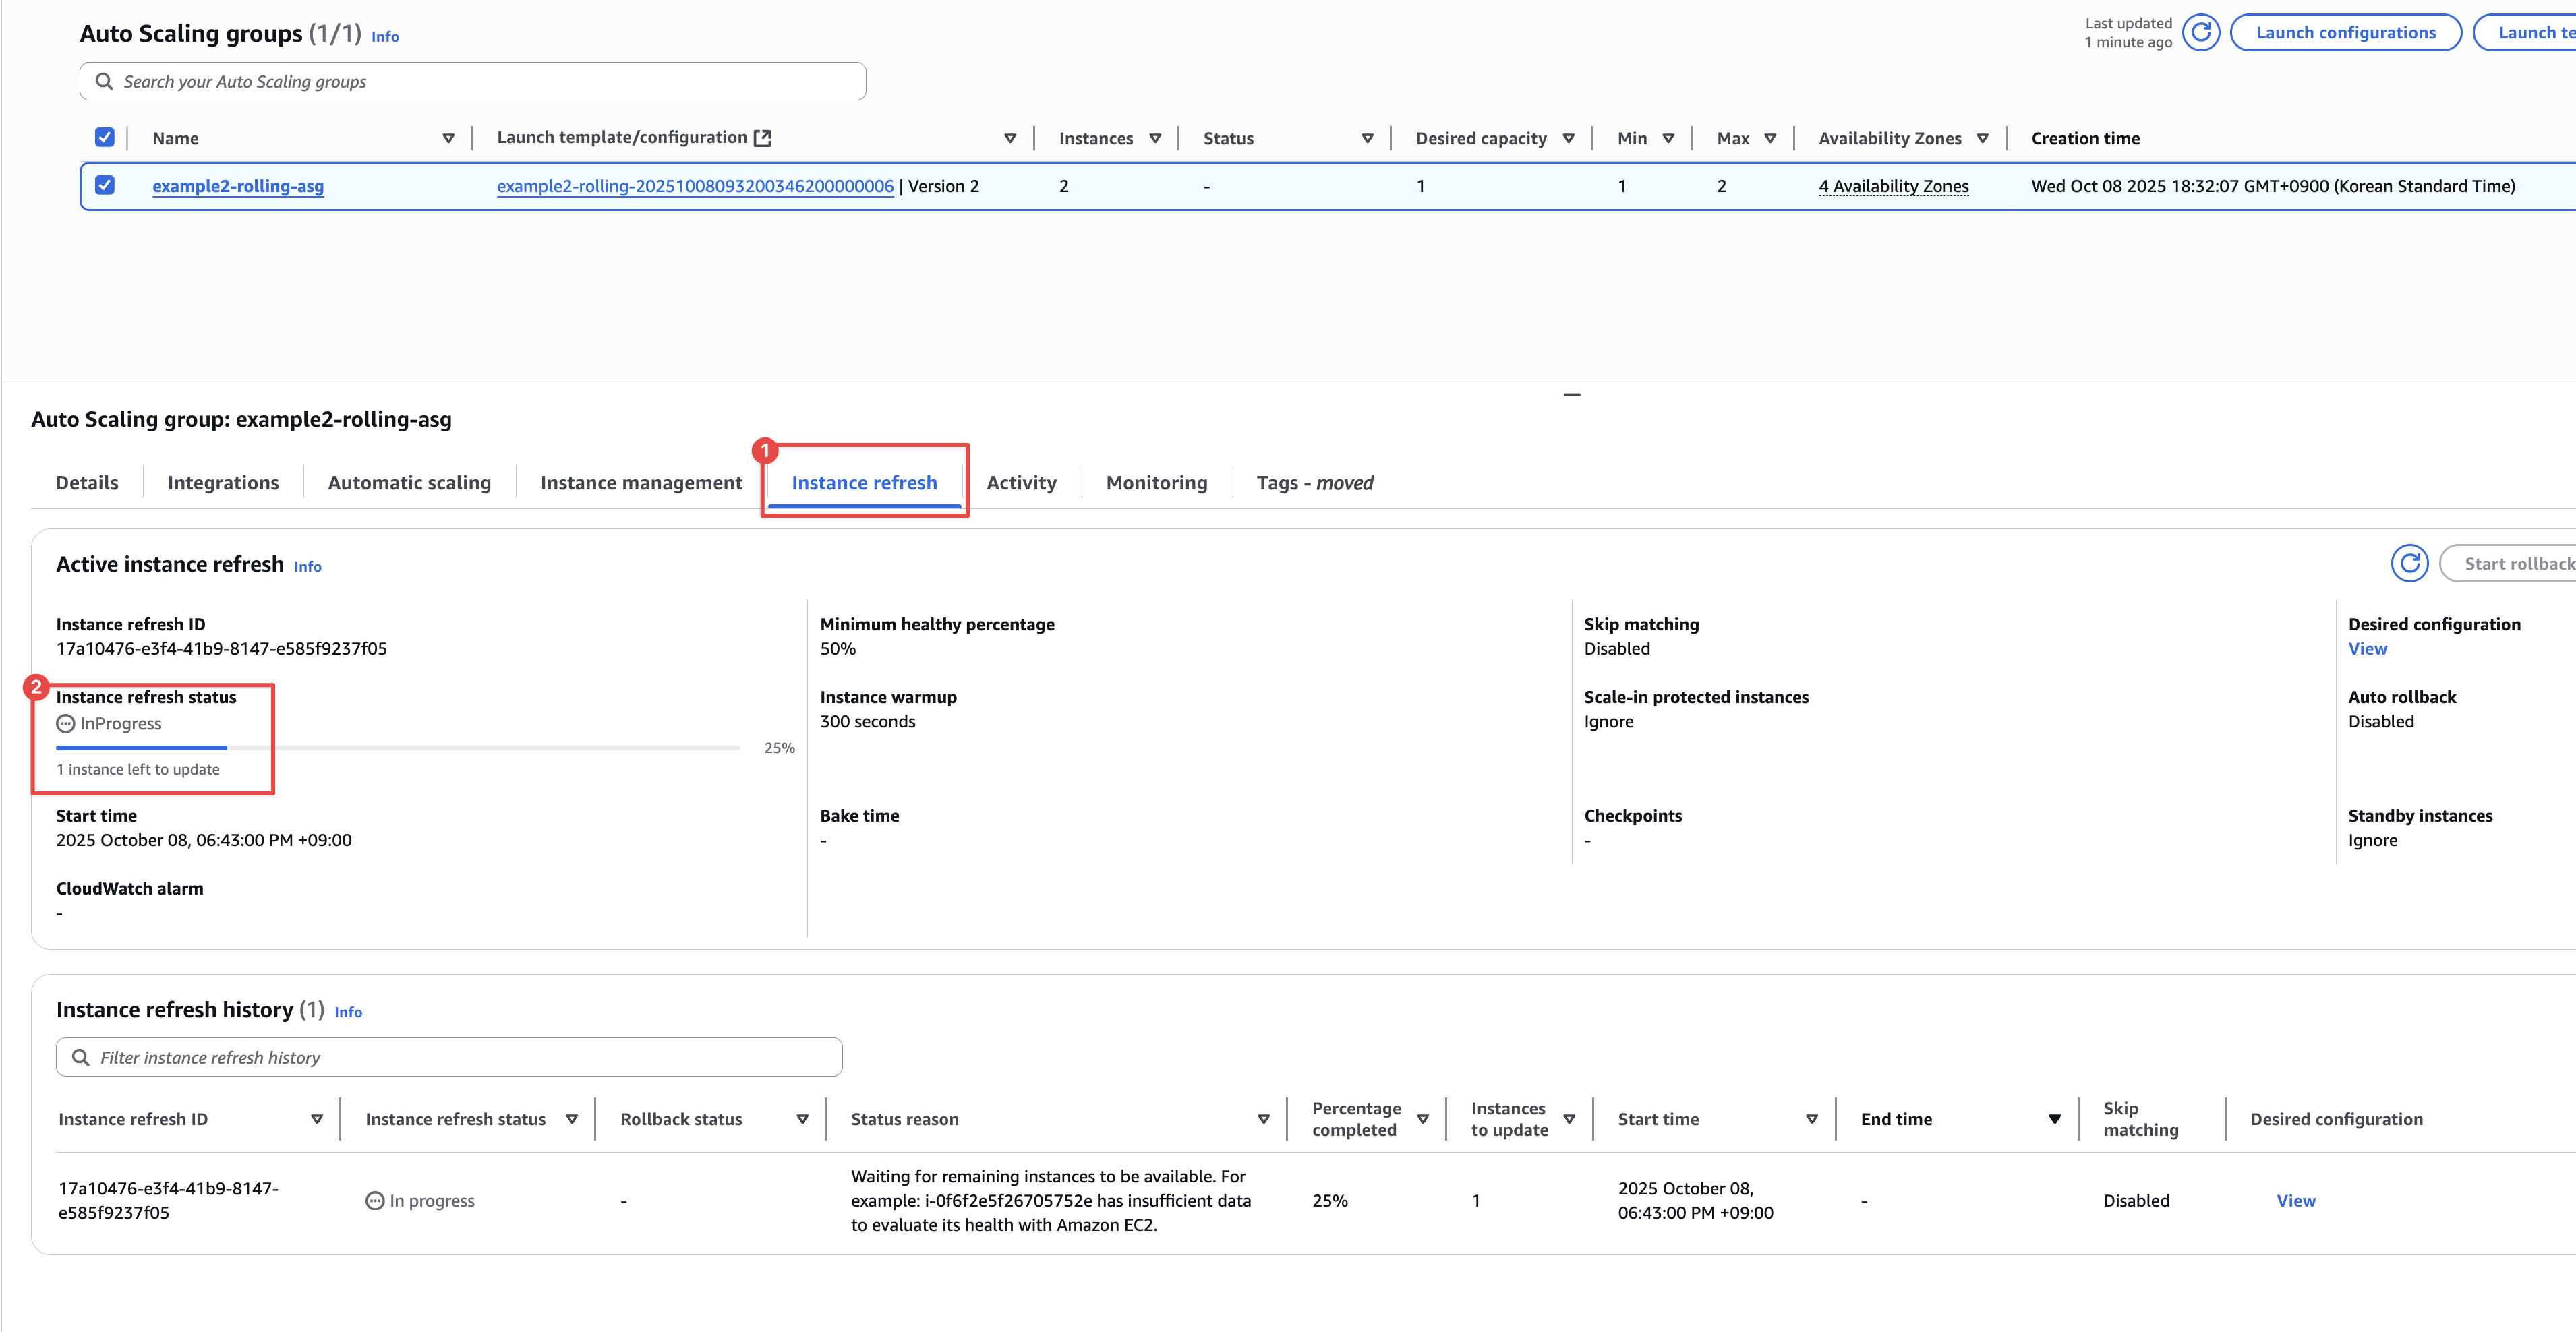The width and height of the screenshot is (2576, 1332).
Task: Click the Launch configurations button
Action: click(2345, 33)
